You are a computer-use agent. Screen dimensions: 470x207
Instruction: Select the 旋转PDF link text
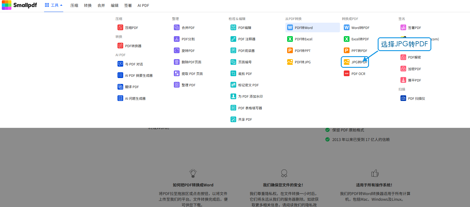188,51
